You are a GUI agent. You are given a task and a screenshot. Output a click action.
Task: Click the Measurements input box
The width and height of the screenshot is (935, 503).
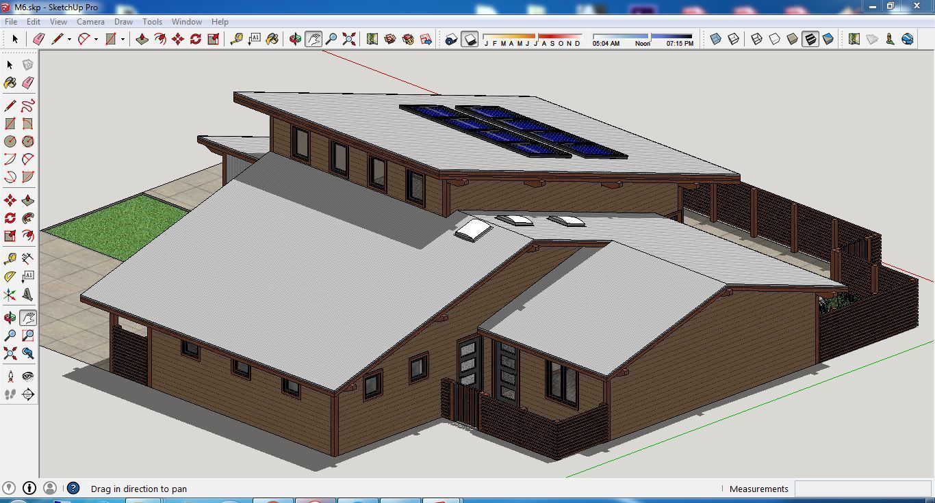862,489
